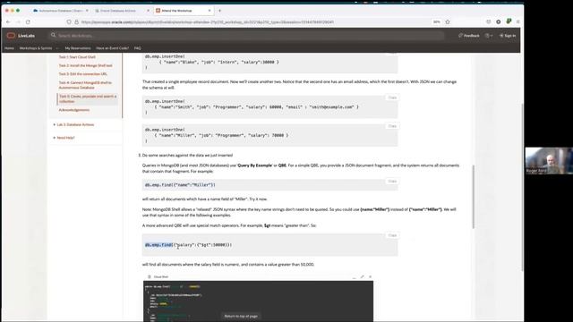Click the db.emp.find name Miller code text

[180, 185]
